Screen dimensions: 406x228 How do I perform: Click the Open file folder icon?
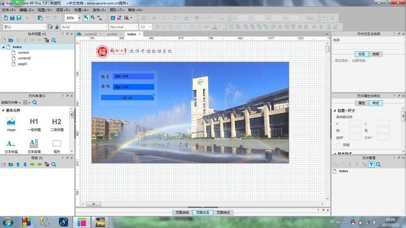pos(12,18)
